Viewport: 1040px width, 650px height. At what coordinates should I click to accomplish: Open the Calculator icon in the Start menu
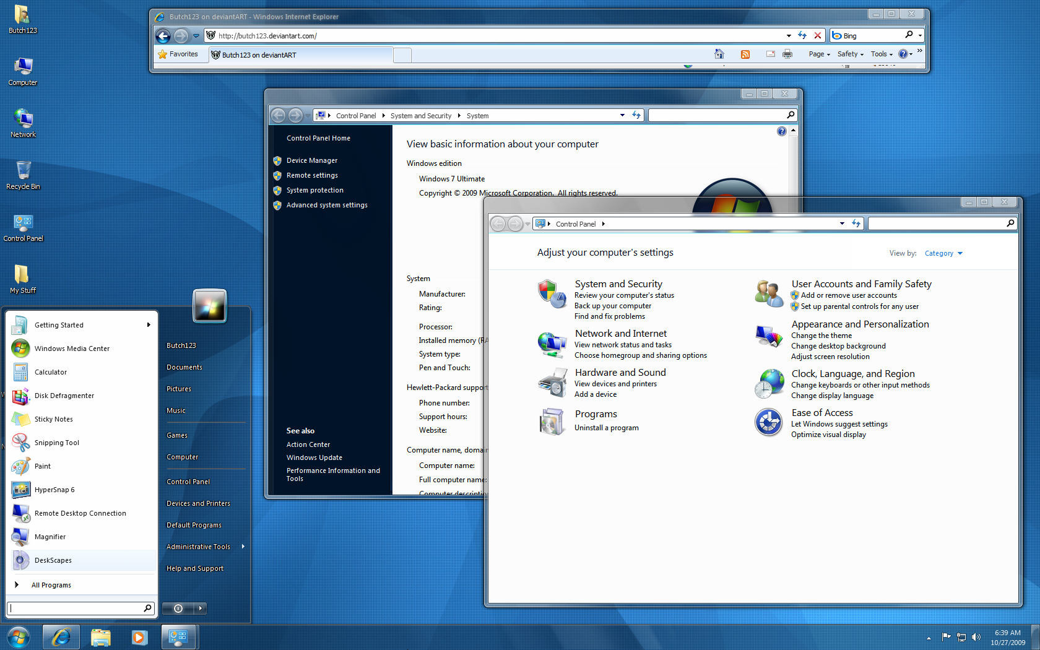20,372
